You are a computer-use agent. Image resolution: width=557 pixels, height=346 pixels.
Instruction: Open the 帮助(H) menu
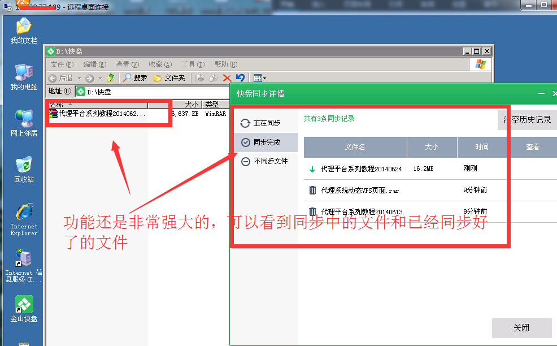[226, 64]
